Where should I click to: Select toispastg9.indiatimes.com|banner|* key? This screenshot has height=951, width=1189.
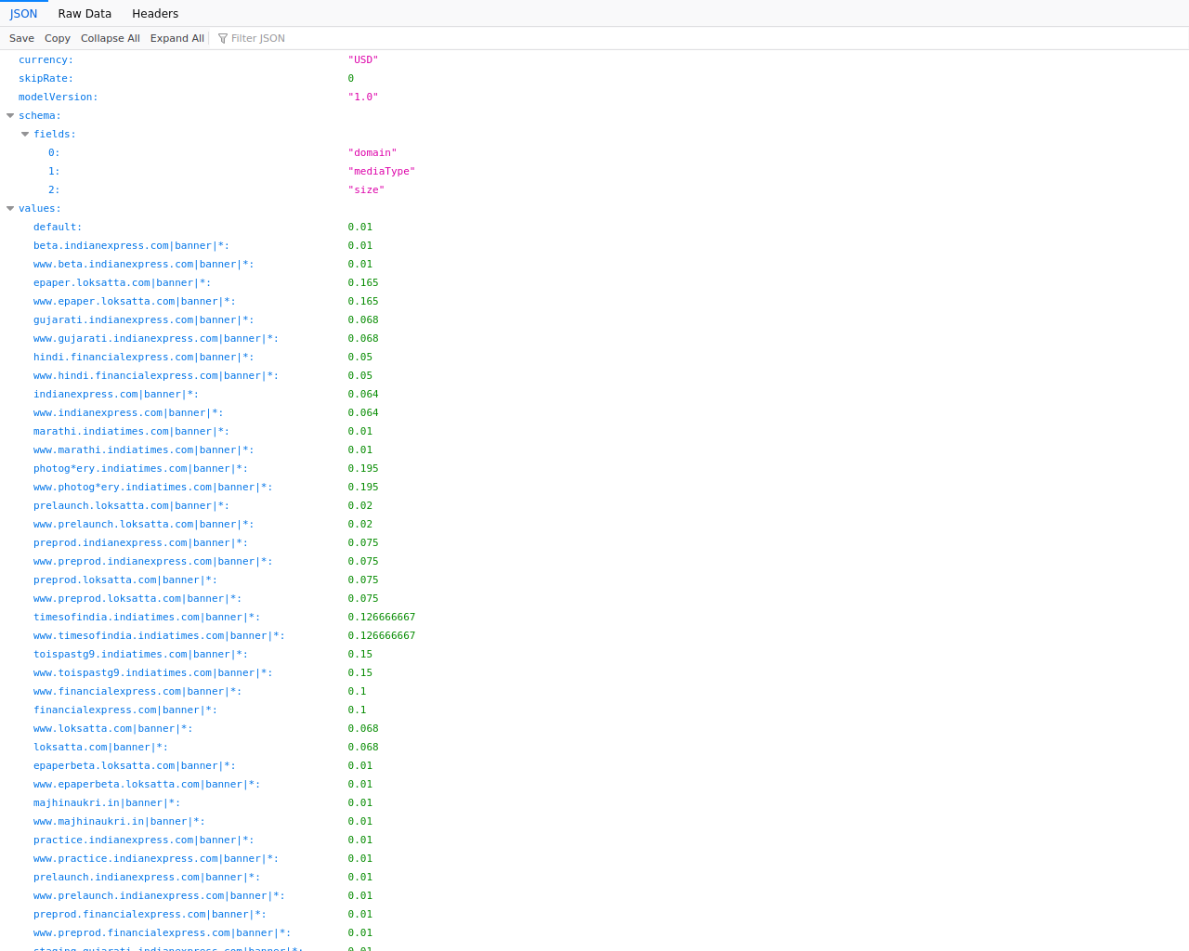click(140, 654)
